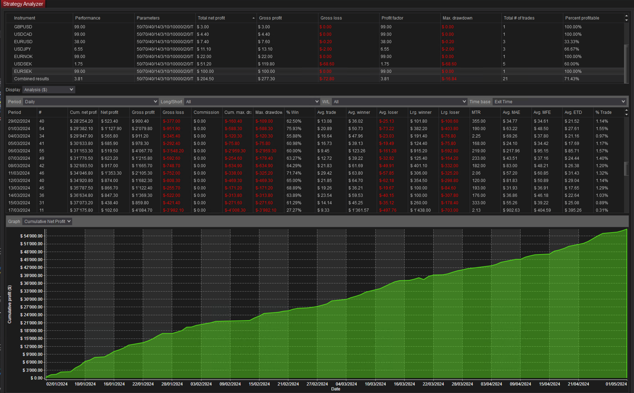Select the 08/03/2024 daily row
Screen dimensions: 634x393
click(315, 166)
